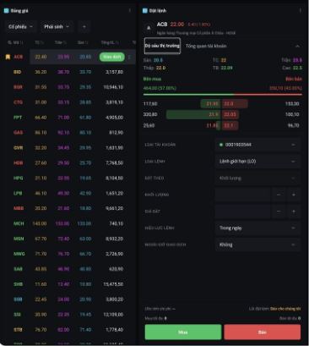Select the LPB stock row

tap(68, 194)
